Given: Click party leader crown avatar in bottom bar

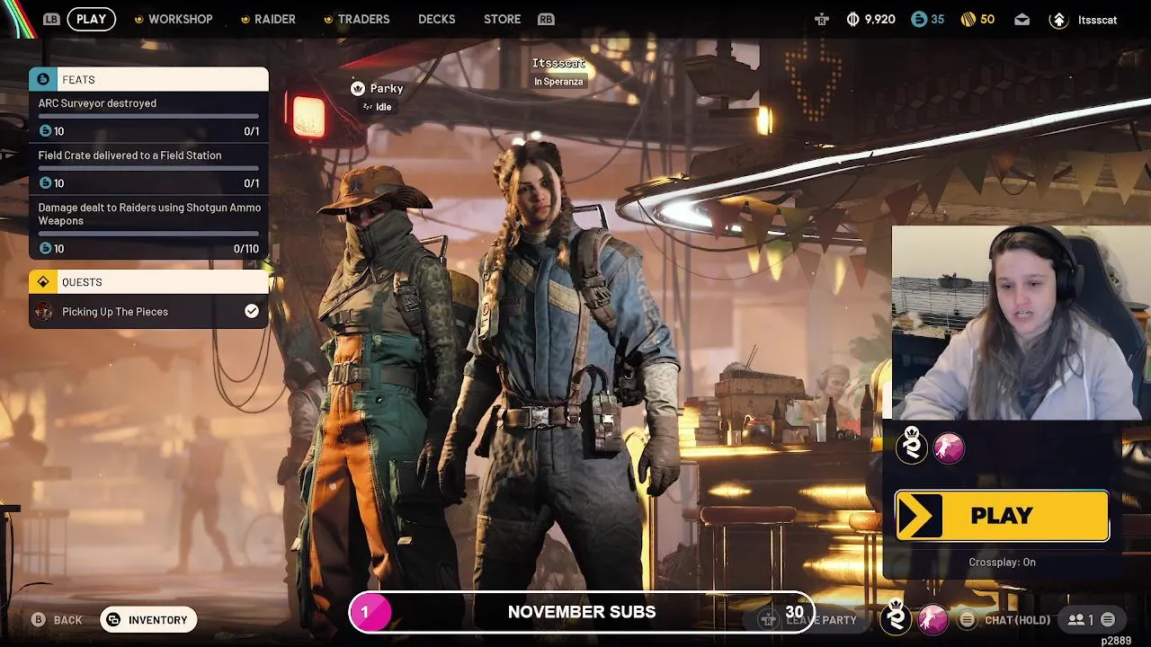Looking at the screenshot, I should (x=896, y=617).
